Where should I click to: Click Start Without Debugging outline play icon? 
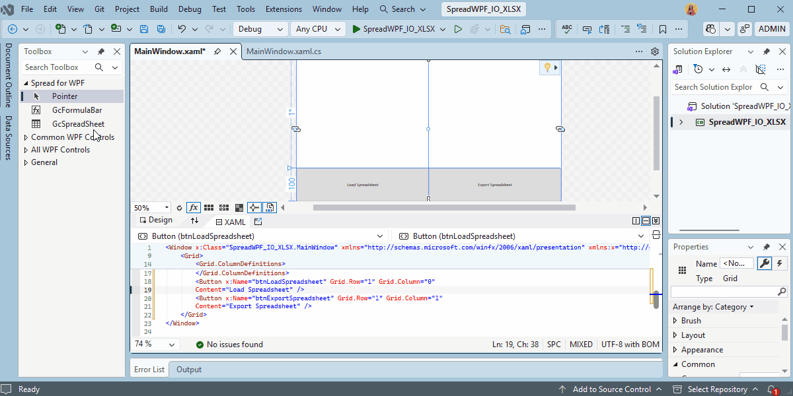(x=458, y=29)
